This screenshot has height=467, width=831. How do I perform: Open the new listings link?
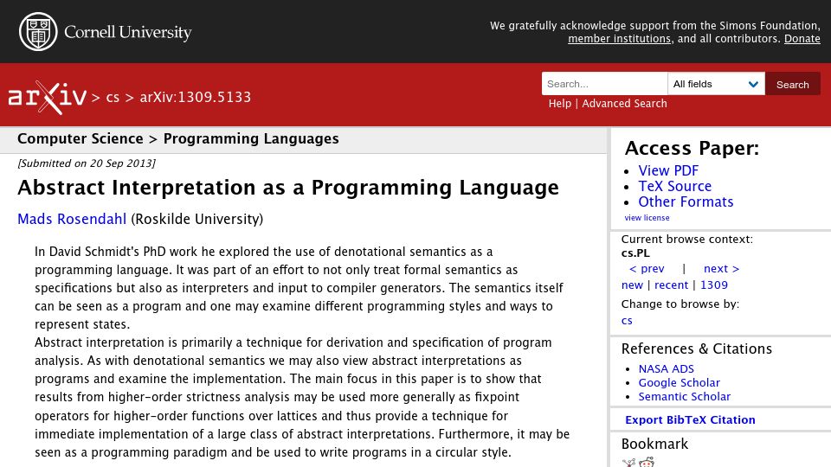pyautogui.click(x=632, y=285)
